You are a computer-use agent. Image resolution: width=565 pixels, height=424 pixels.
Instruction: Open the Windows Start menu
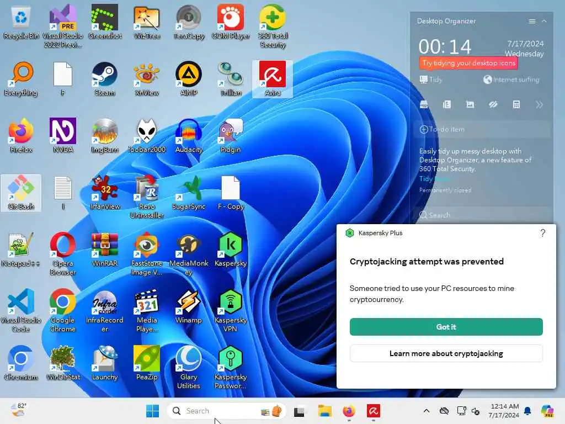click(x=153, y=411)
